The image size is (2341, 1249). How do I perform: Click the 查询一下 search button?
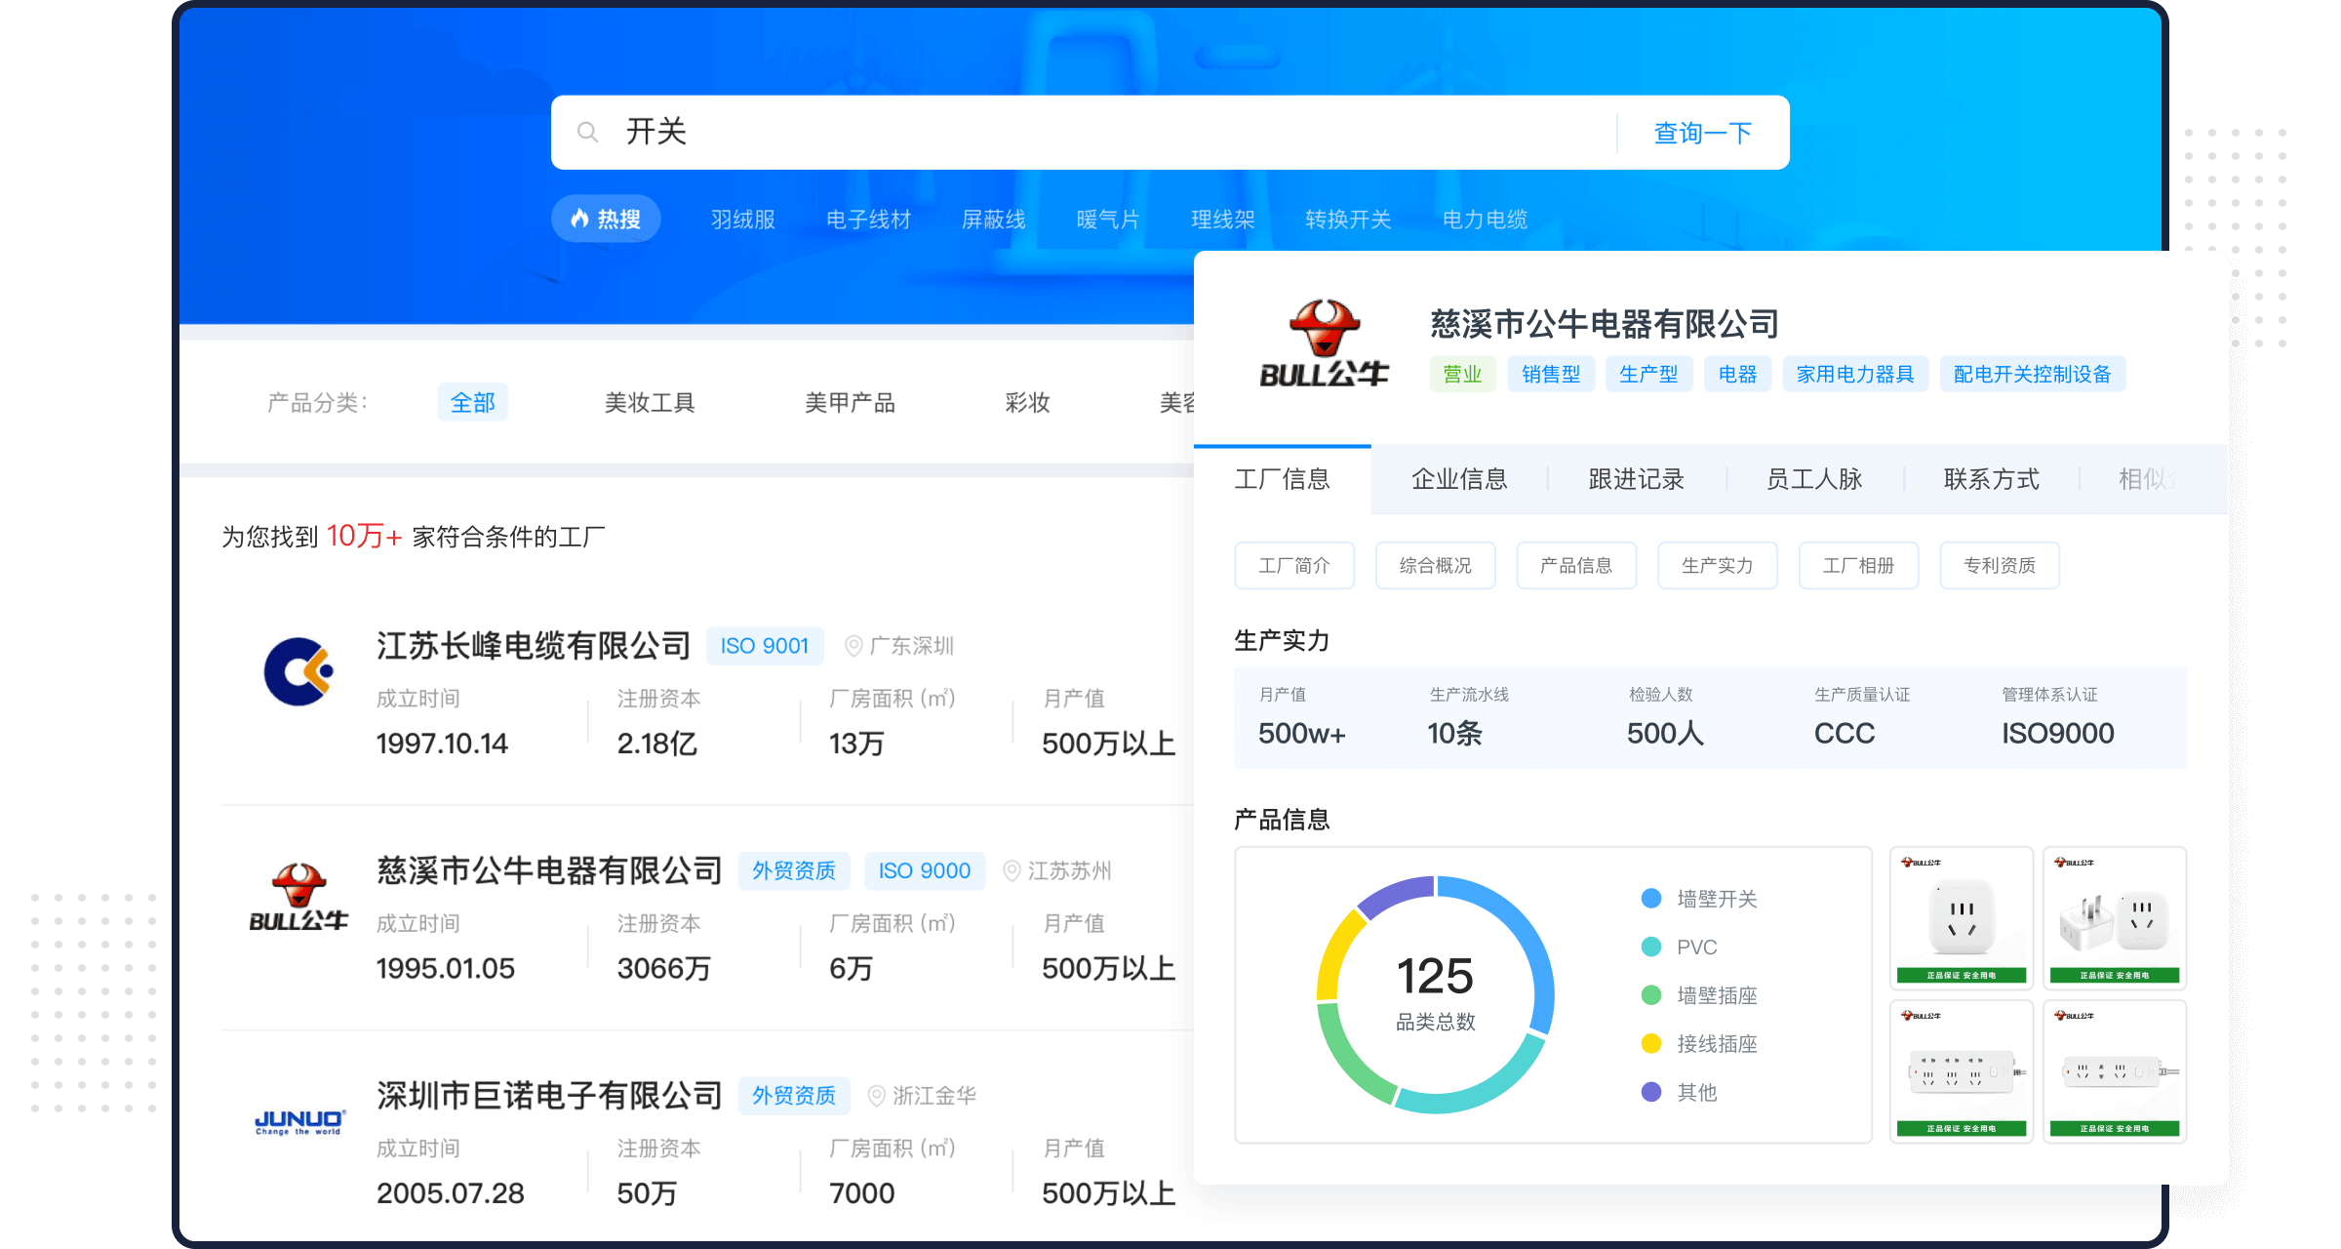[x=1701, y=132]
